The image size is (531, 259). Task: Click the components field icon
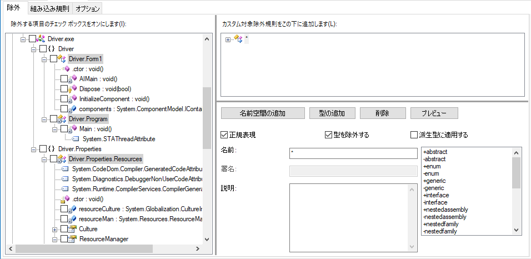coord(72,109)
